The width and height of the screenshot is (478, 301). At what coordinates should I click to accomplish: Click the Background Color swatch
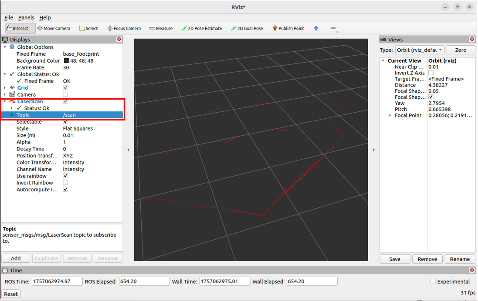(x=65, y=60)
